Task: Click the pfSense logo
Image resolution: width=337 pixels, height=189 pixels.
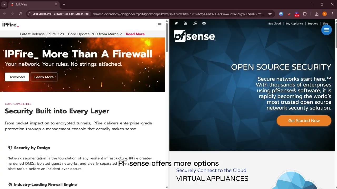Action: [x=194, y=36]
